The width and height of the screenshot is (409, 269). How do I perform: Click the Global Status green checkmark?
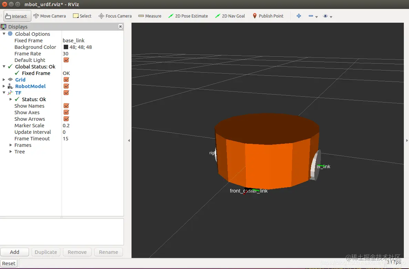10,66
